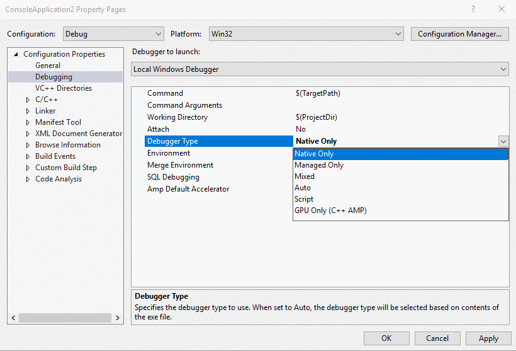Expand the Code Analysis node
Screen dimensions: 516x351
click(x=28, y=180)
